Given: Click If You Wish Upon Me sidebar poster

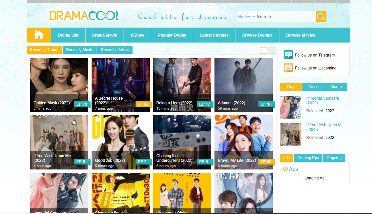Looking at the screenshot, I should click(x=290, y=134).
